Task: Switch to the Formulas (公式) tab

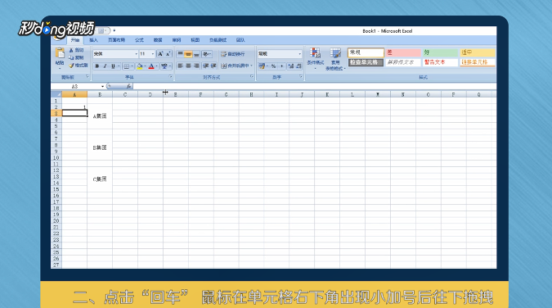Action: [x=139, y=40]
